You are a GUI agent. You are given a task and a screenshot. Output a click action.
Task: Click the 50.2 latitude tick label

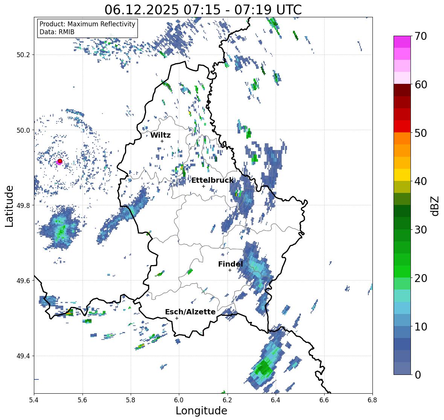pos(23,55)
